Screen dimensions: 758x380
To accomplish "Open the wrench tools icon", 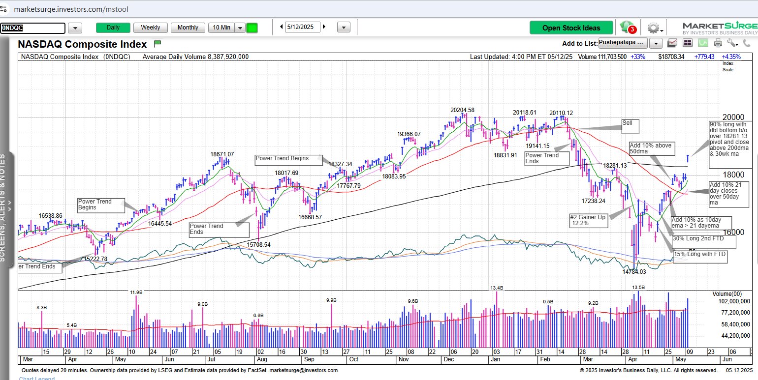I will [732, 43].
